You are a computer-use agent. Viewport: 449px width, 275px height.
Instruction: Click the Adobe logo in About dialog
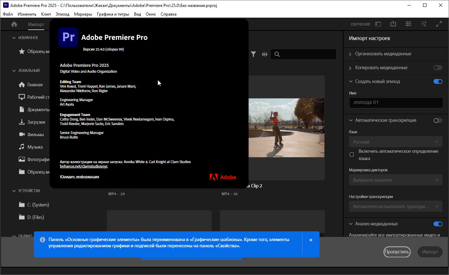(223, 177)
